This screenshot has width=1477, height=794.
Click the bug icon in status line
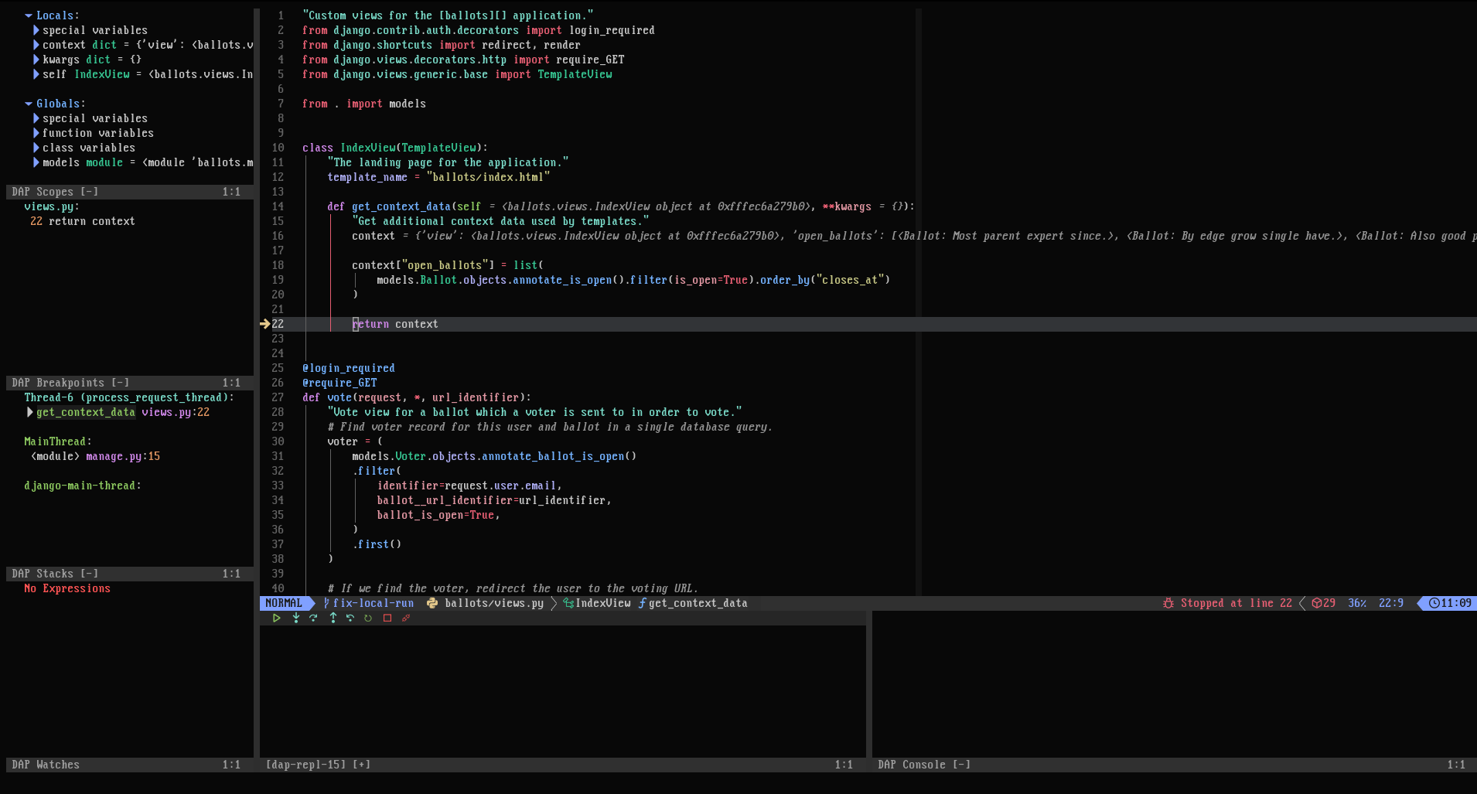click(x=1168, y=603)
